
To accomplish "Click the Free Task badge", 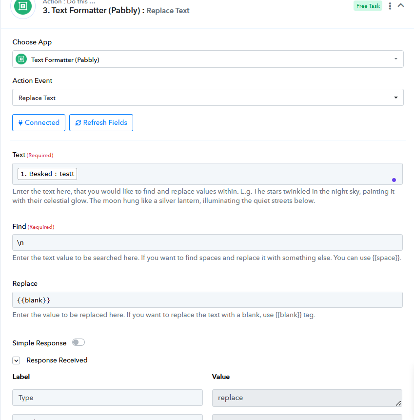I will (368, 6).
